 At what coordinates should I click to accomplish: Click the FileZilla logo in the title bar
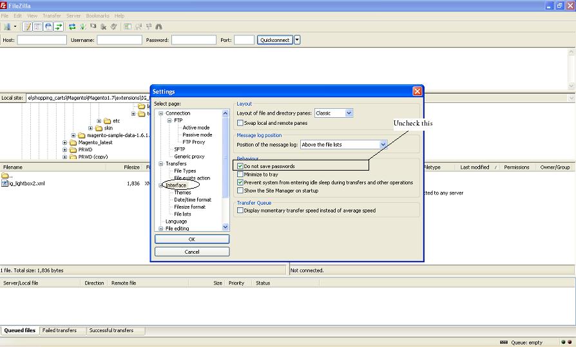[x=3, y=6]
